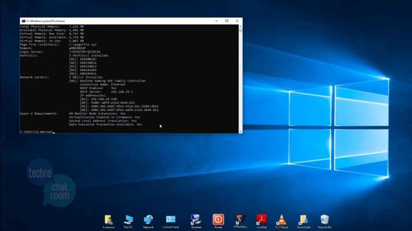412x231 pixels.
Task: Click 'Virtualization Enabled In Firmware' line
Action: 104,117
